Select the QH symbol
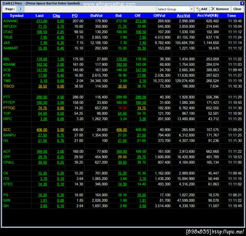The height and width of the screenshot is (236, 246). [6, 206]
